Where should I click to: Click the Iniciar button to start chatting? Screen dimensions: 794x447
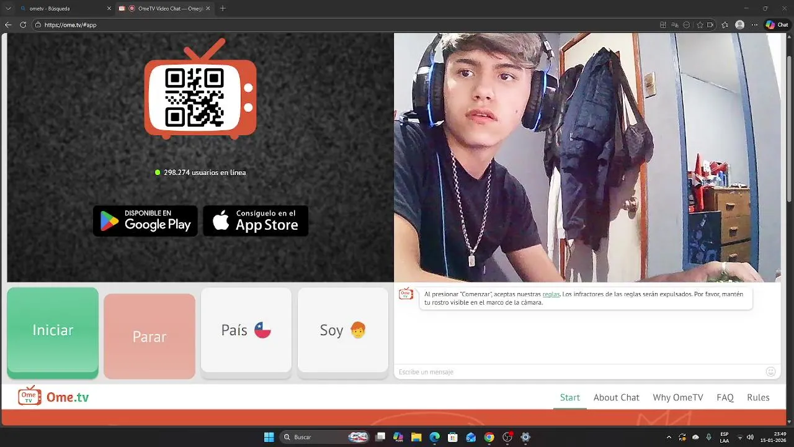(53, 333)
